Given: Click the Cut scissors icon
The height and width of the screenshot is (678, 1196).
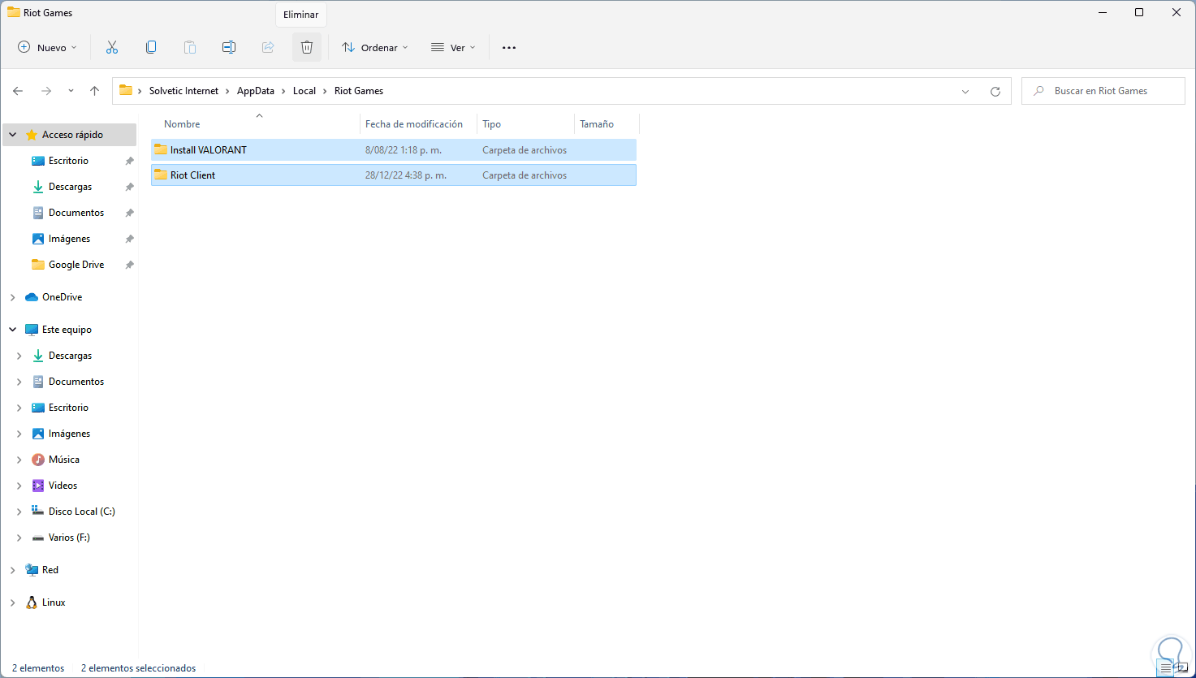Looking at the screenshot, I should (x=112, y=48).
